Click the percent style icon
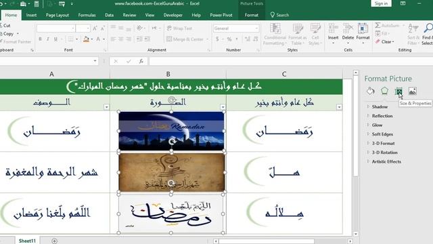The width and height of the screenshot is (433, 244). point(229,39)
